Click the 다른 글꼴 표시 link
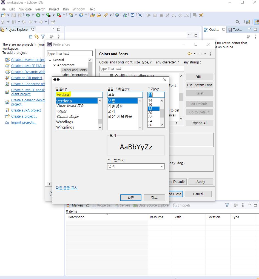Screen dimensions: 259x279 click(x=67, y=188)
